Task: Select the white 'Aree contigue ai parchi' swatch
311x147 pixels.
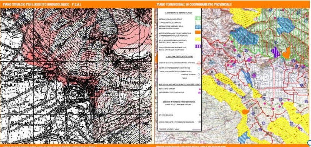Action: (198, 23)
